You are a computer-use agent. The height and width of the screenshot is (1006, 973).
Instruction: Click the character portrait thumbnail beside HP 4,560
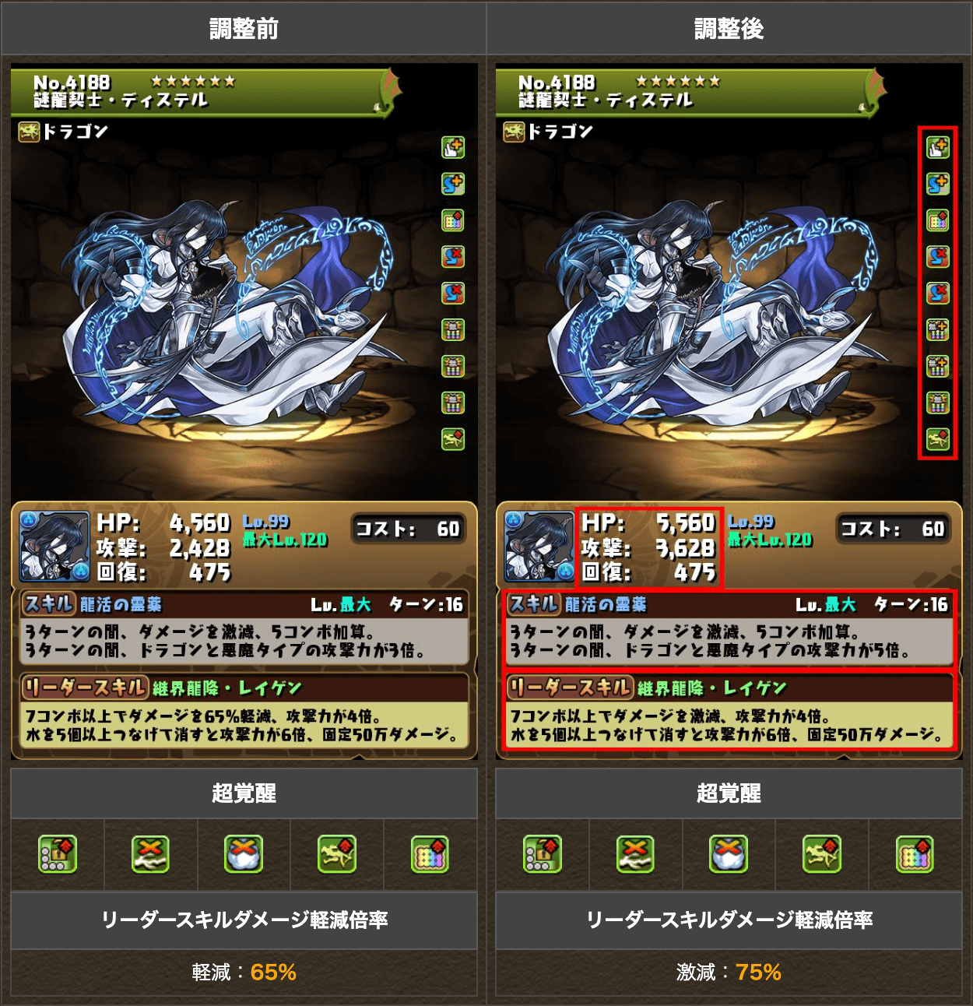point(54,547)
